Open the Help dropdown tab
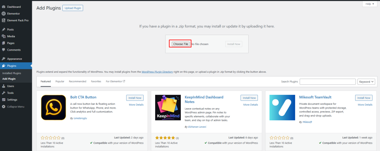This screenshot has height=151, width=380. click(370, 4)
